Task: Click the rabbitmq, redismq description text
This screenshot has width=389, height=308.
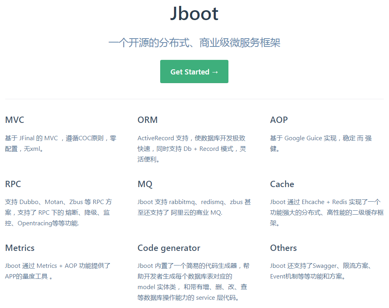Action: 194,207
